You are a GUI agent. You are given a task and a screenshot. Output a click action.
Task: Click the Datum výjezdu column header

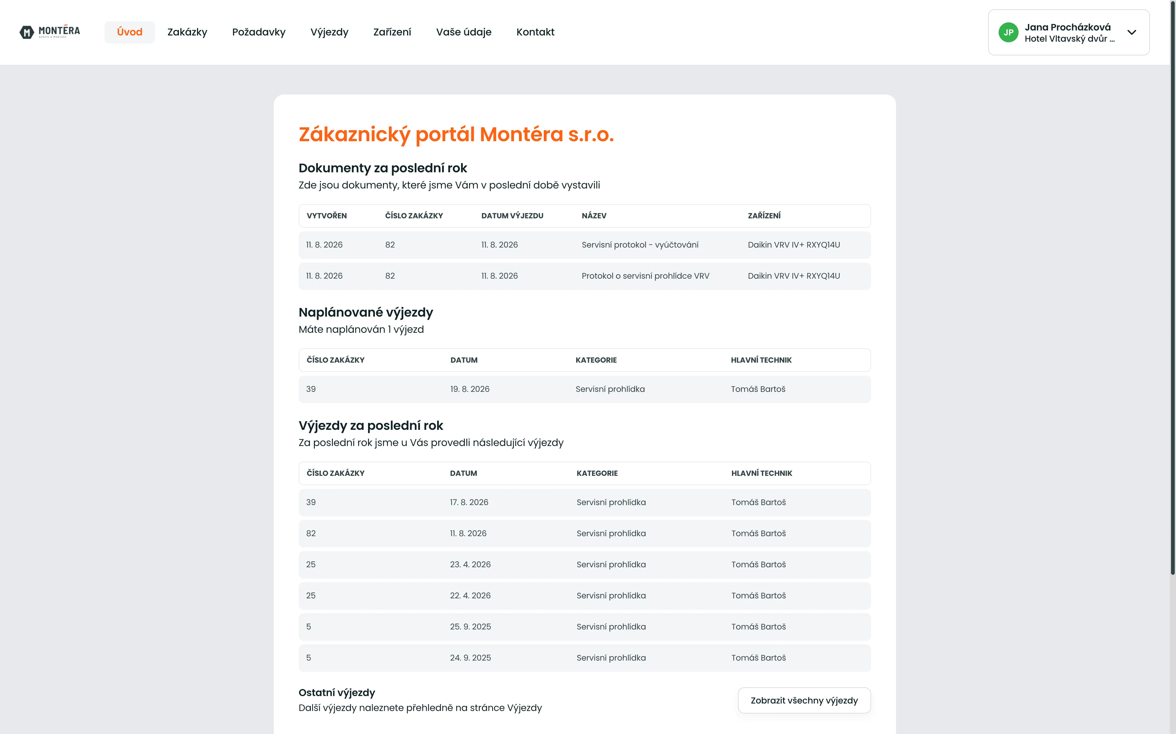coord(512,216)
